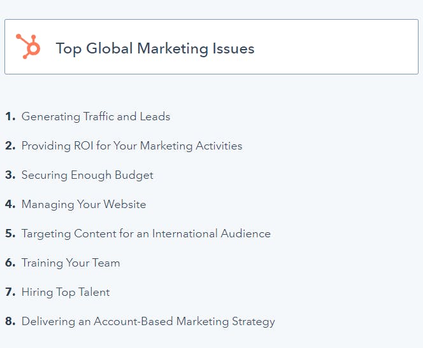Screen dimensions: 423x348
Task: Click the list number 4 marker
Action: pos(10,204)
